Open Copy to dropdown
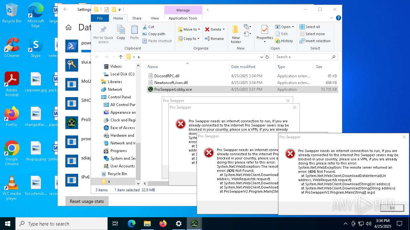Screen dimensions: 410x230 [x=189, y=39]
